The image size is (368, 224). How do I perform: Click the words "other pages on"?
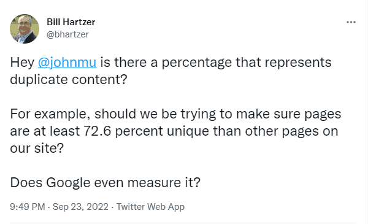coord(291,131)
